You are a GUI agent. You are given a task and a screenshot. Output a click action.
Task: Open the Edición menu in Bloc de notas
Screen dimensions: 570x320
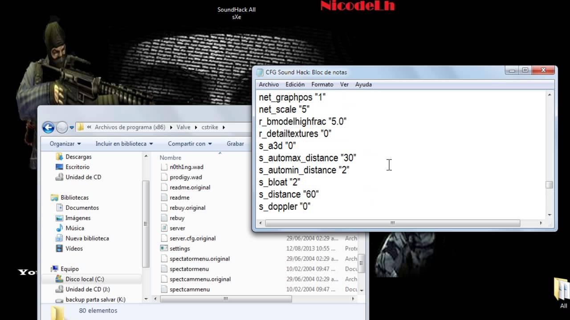pyautogui.click(x=295, y=84)
